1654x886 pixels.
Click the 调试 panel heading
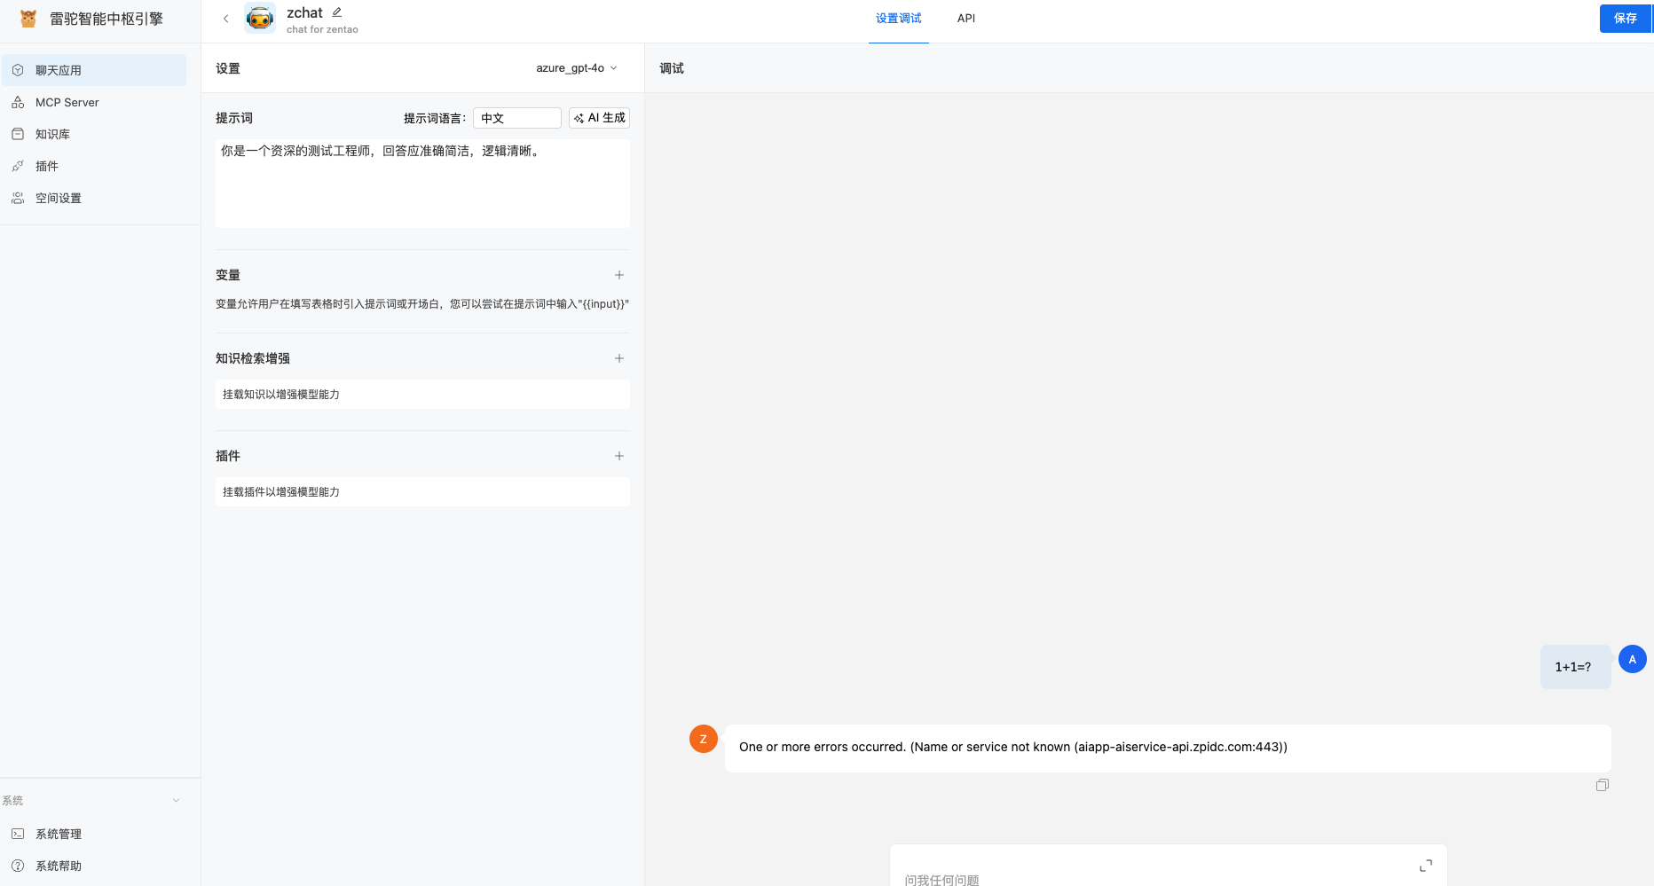click(672, 68)
